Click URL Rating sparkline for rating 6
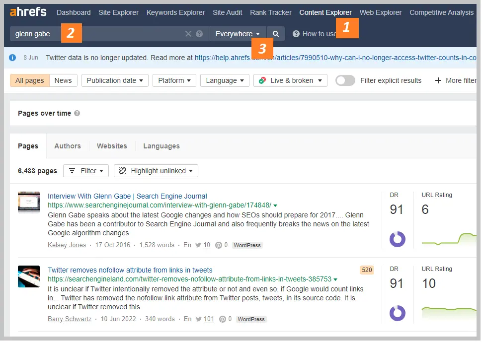The image size is (482, 343). (x=449, y=240)
